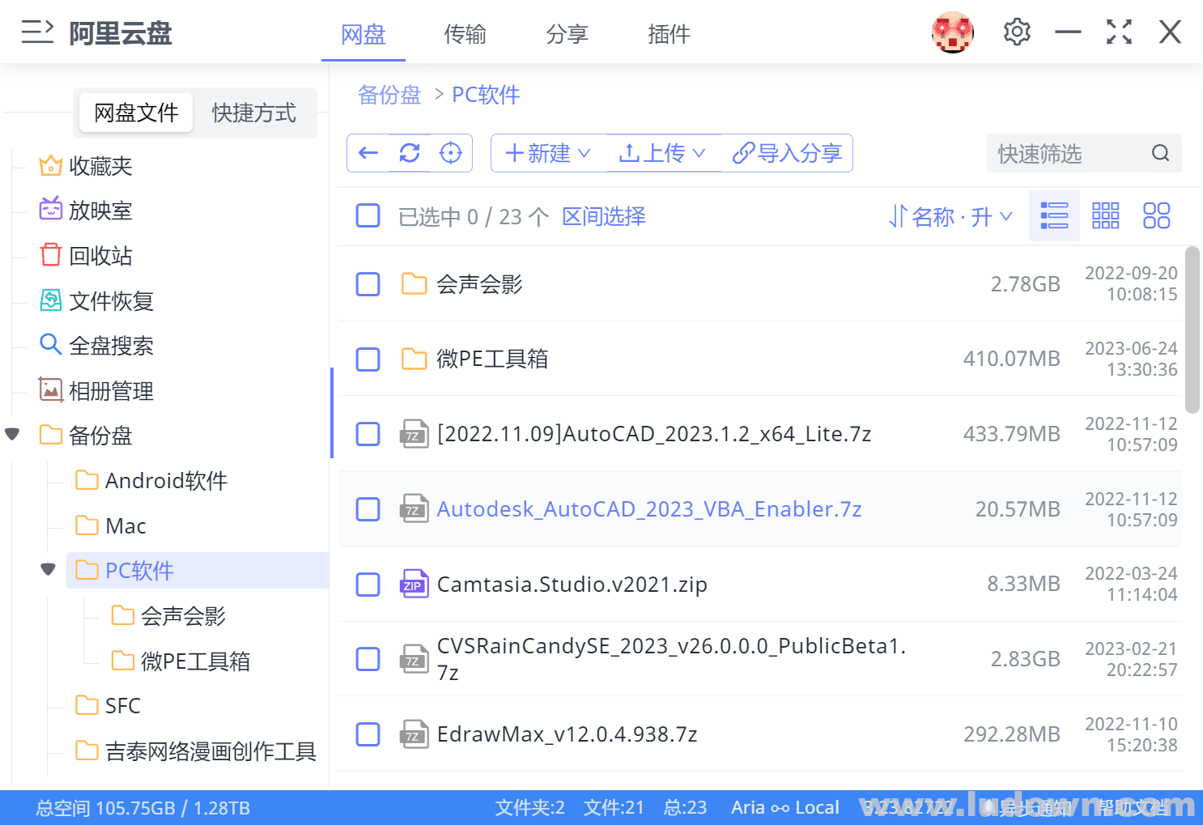The image size is (1203, 825).
Task: Click the search magnifier in quick filter
Action: pyautogui.click(x=1160, y=153)
